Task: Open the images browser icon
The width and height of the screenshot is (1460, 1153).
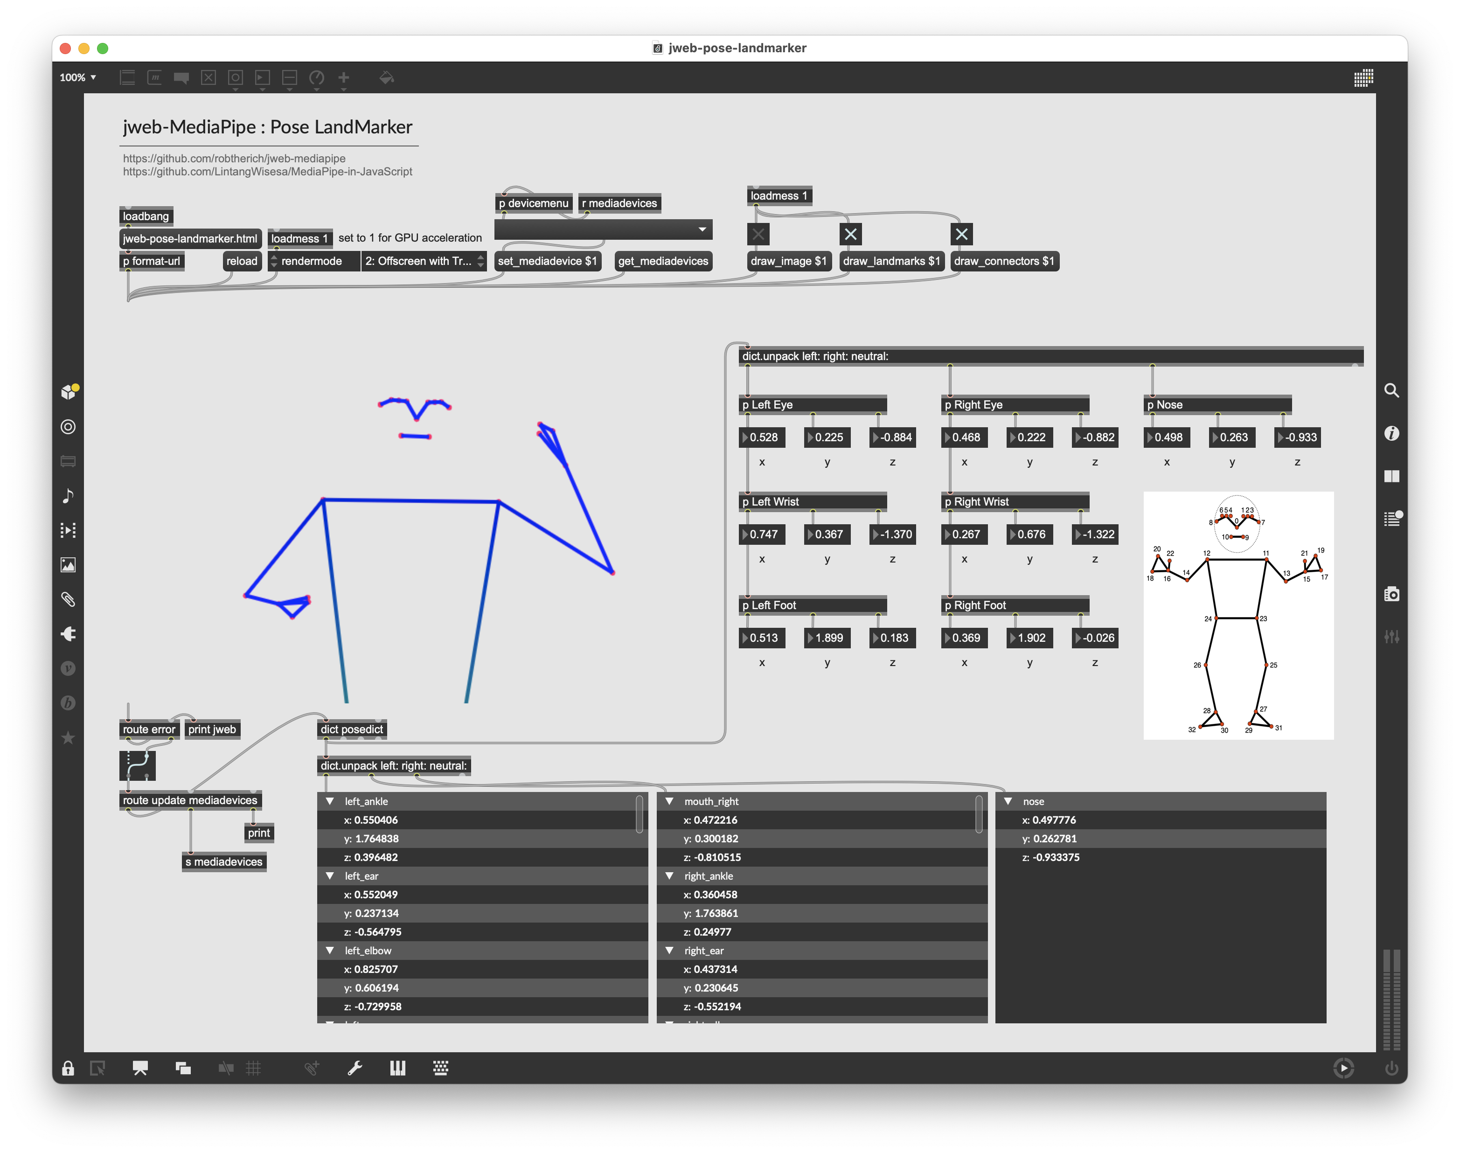Action: [68, 564]
